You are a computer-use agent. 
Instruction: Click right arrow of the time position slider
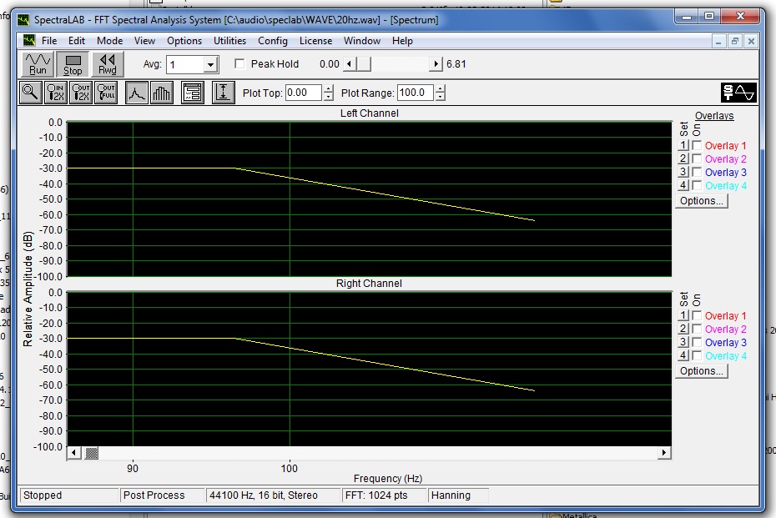436,64
